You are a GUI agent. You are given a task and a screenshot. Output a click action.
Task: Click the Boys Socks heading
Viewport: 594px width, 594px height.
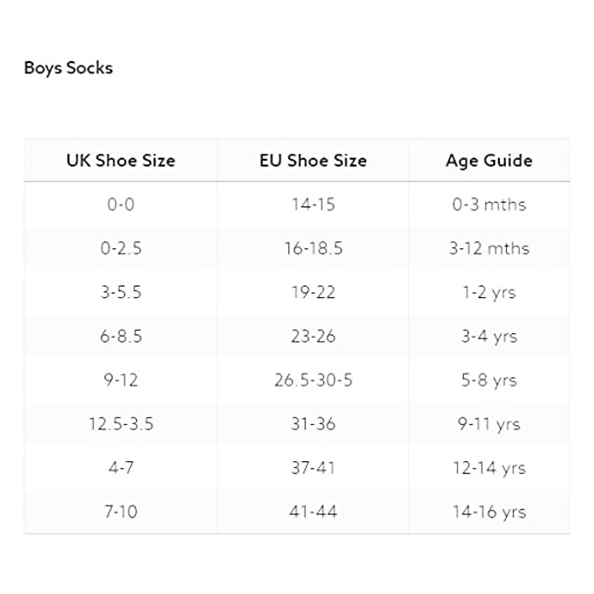coord(68,68)
